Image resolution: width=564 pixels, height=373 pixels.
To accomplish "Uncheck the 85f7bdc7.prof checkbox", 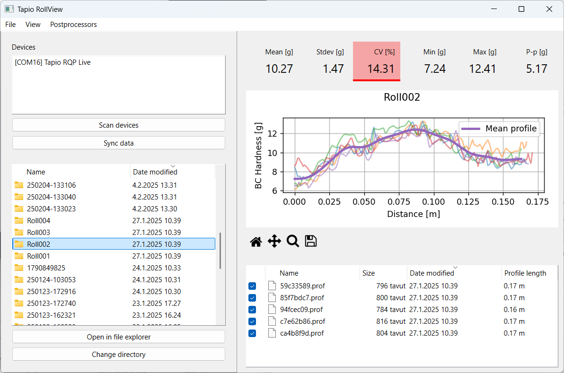I will (x=252, y=298).
